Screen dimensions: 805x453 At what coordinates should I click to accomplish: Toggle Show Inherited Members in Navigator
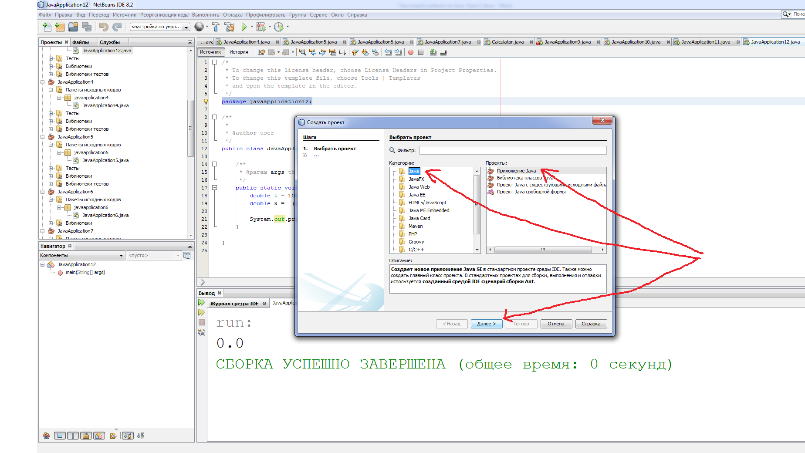47,436
